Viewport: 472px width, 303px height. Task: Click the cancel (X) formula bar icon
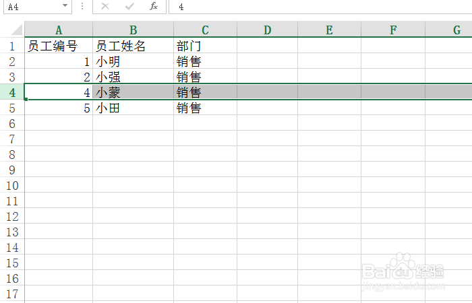pyautogui.click(x=105, y=6)
